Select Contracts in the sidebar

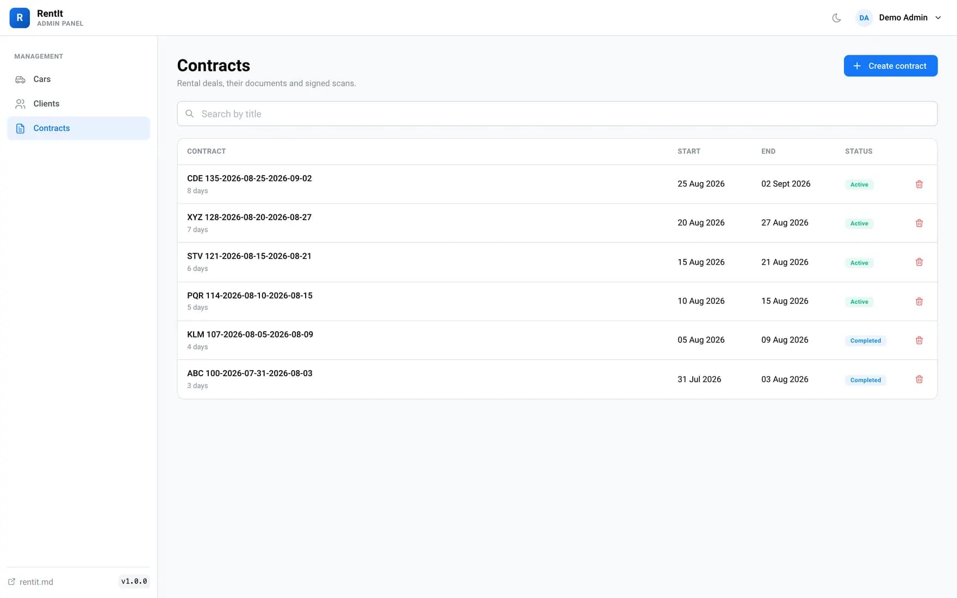78,128
